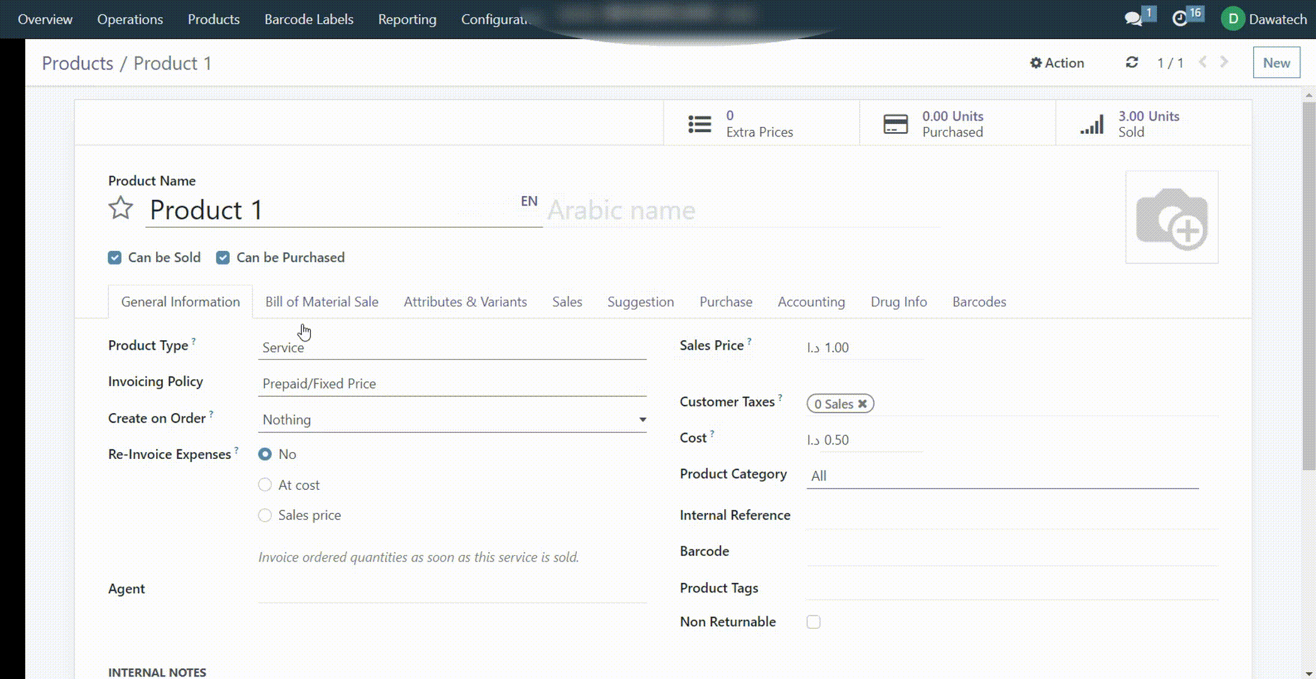The width and height of the screenshot is (1316, 679).
Task: Enable the Non Returnable checkbox
Action: [813, 622]
